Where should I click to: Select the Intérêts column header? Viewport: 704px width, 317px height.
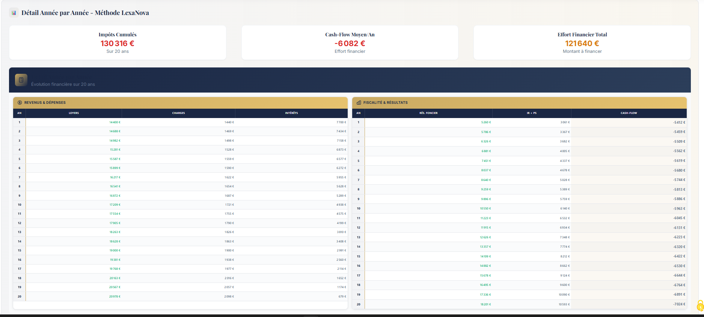pos(291,113)
